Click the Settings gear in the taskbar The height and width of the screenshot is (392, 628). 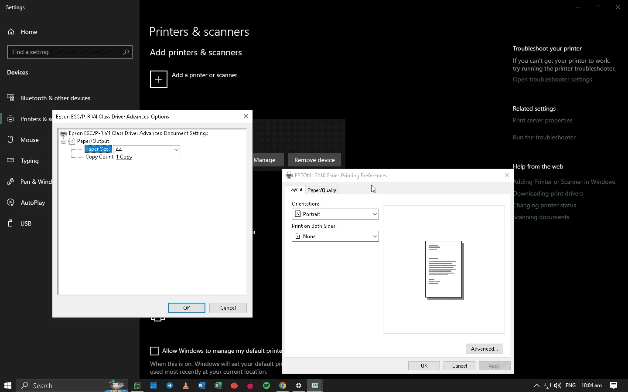click(299, 385)
